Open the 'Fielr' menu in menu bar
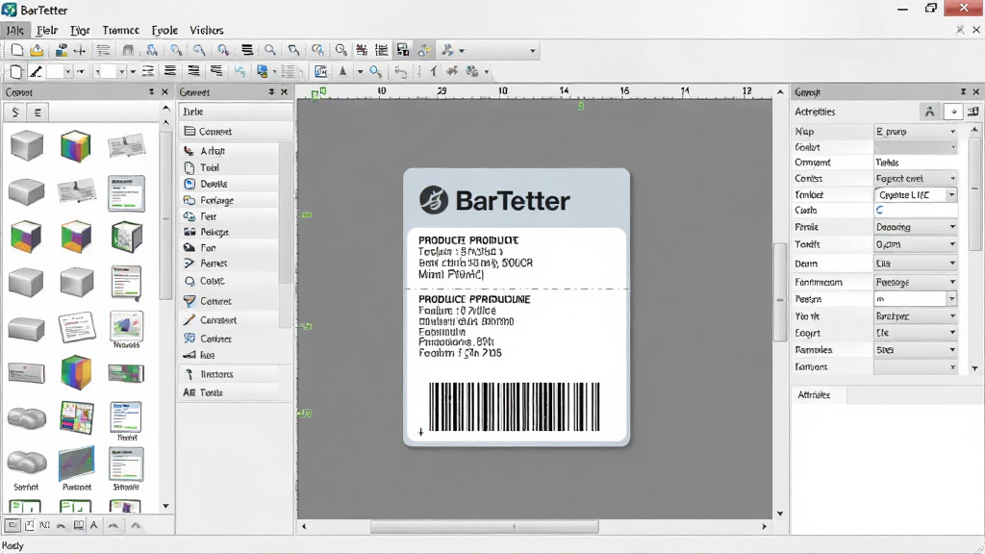The width and height of the screenshot is (985, 554). pos(47,30)
